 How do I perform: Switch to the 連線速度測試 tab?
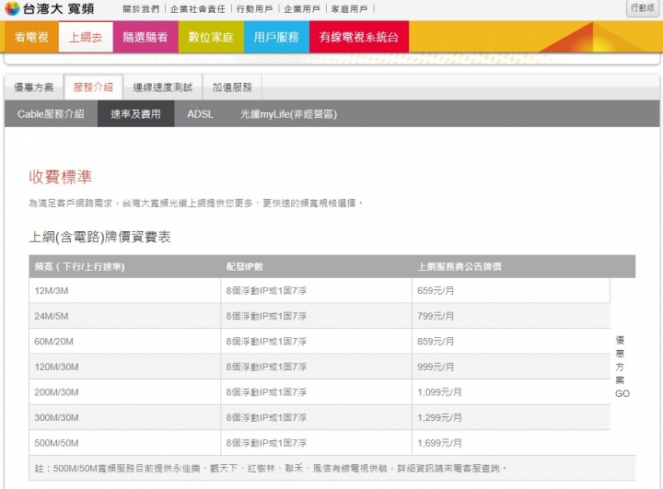(161, 87)
